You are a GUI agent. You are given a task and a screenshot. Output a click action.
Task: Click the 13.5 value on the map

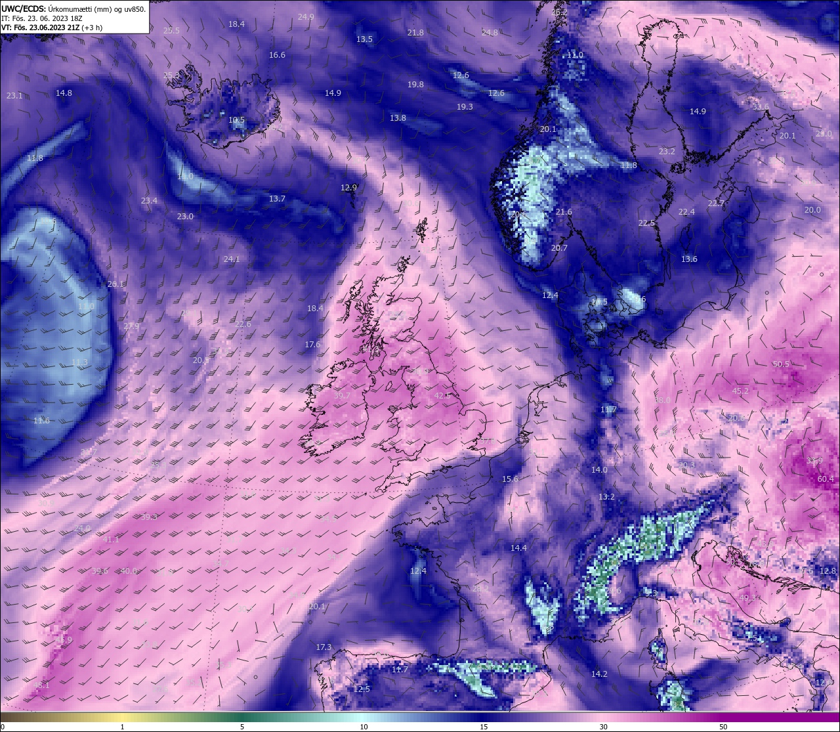coord(364,39)
